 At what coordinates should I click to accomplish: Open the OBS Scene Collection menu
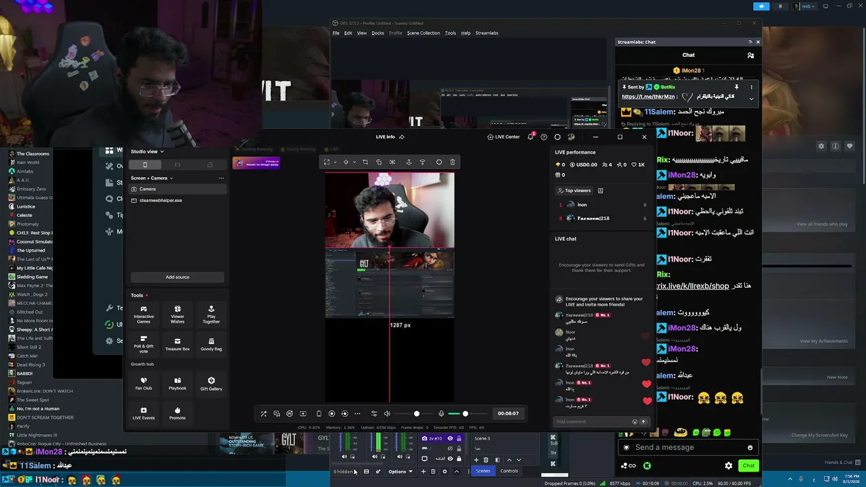pyautogui.click(x=424, y=33)
